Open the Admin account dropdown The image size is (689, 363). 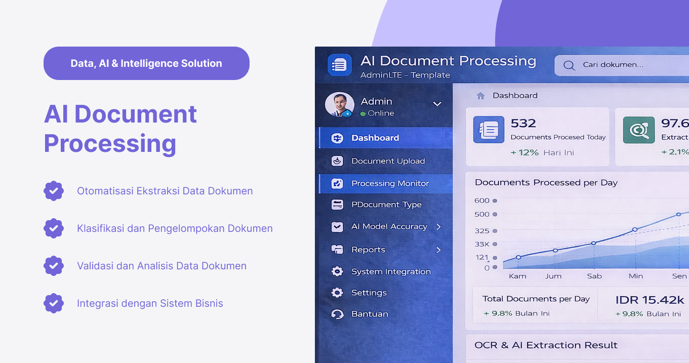437,103
